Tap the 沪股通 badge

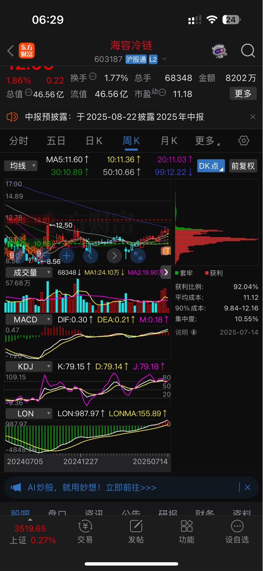136,59
